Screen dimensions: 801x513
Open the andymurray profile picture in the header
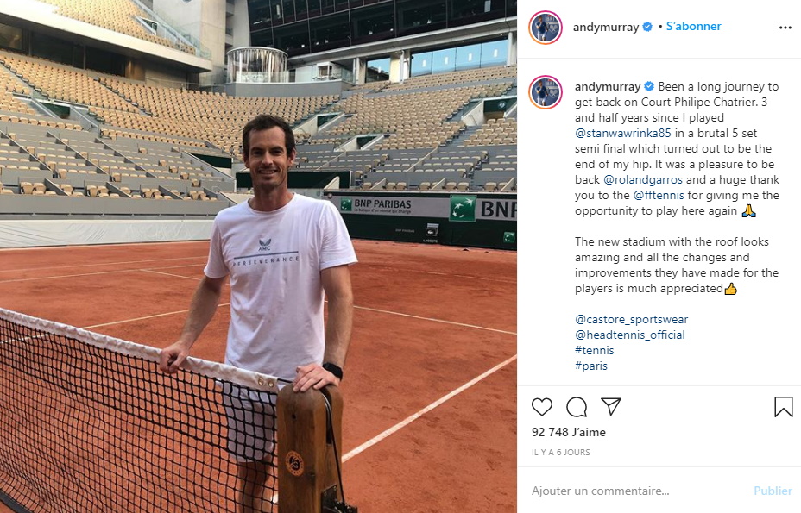(546, 27)
